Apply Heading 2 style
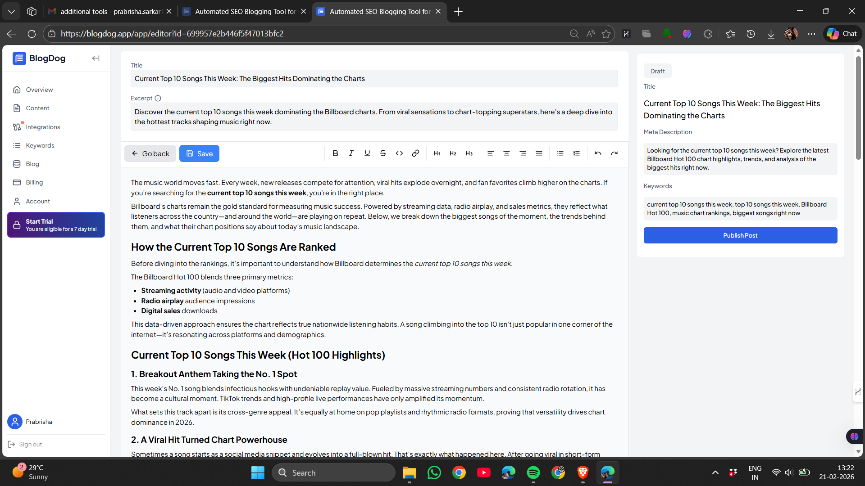Screen dimensions: 865x486 point(453,153)
